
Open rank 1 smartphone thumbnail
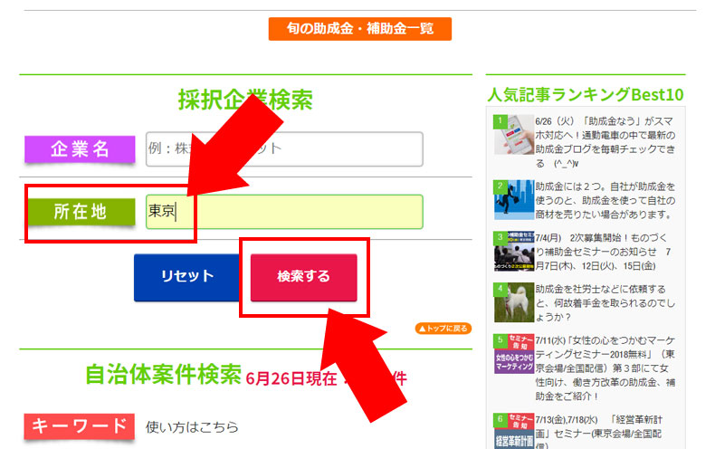513,134
